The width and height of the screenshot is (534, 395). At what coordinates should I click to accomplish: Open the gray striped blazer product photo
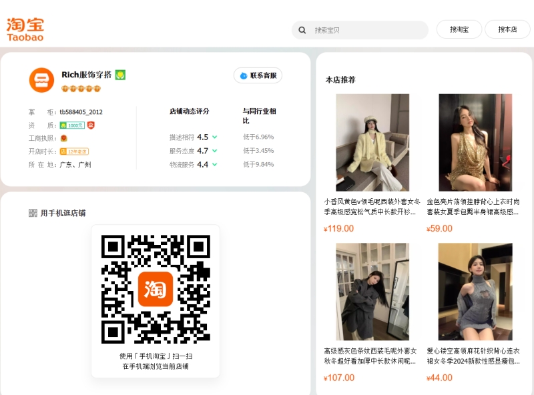pos(372,292)
